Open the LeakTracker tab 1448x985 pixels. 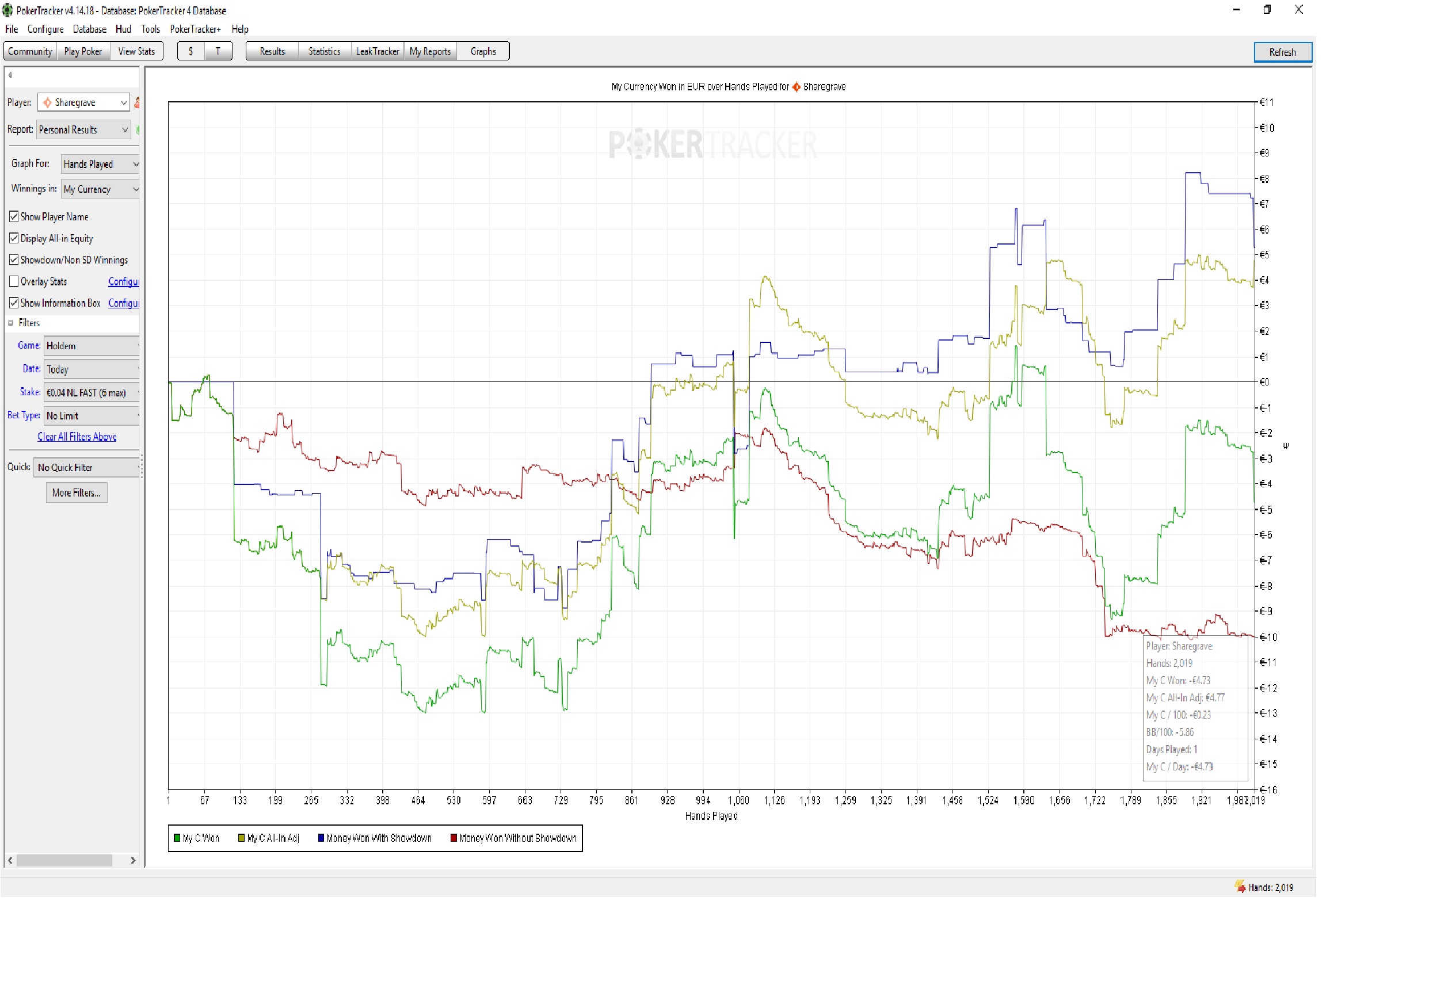click(378, 51)
